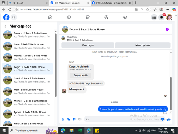Open the Gaming controller icon
Screen dimensions: 178x134
click(125, 17)
